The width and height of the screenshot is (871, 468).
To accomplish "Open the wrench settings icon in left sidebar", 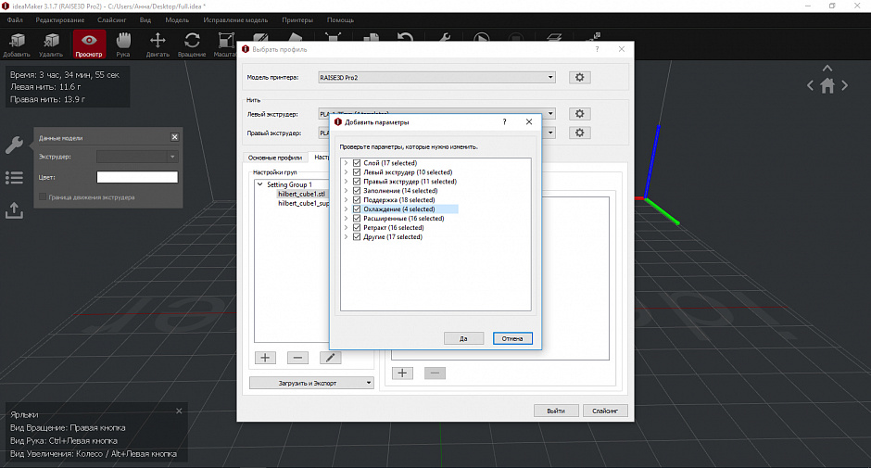I will click(x=14, y=145).
